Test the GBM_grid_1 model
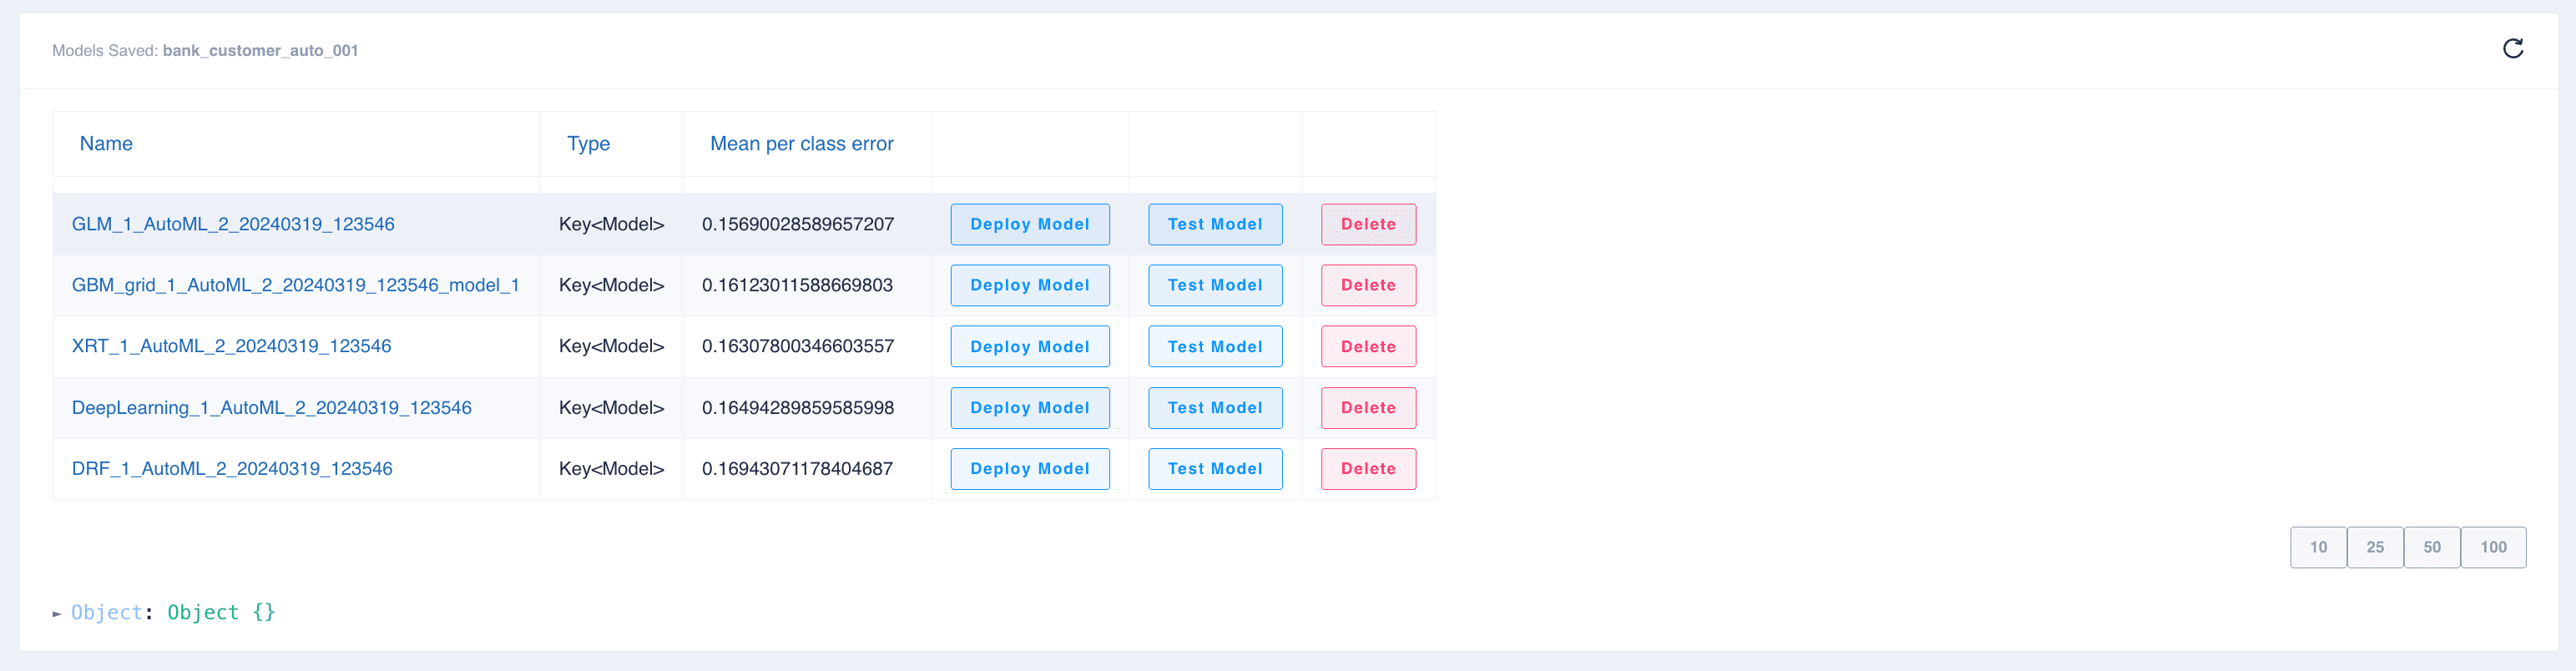Image resolution: width=2576 pixels, height=671 pixels. tap(1214, 285)
